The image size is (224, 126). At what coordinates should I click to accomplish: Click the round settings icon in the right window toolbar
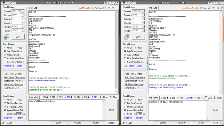click(x=221, y=8)
